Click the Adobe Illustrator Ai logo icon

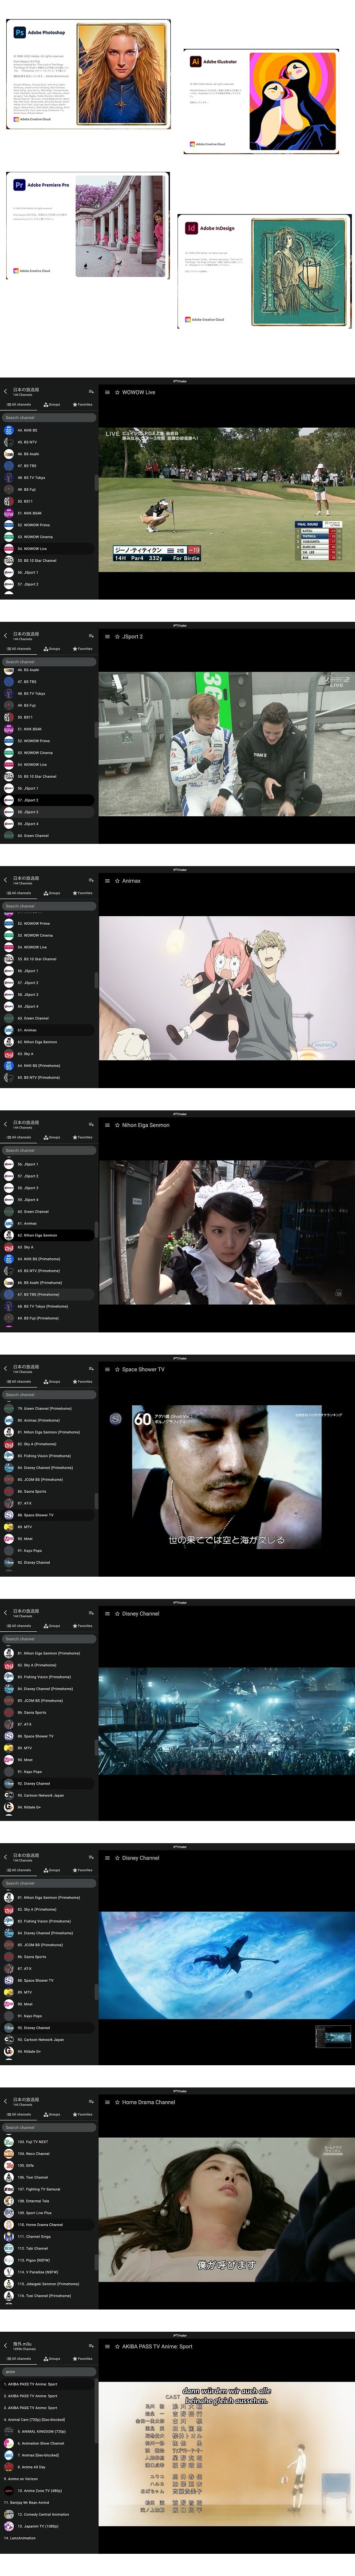click(195, 62)
